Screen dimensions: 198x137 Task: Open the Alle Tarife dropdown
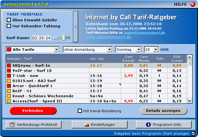(56, 50)
